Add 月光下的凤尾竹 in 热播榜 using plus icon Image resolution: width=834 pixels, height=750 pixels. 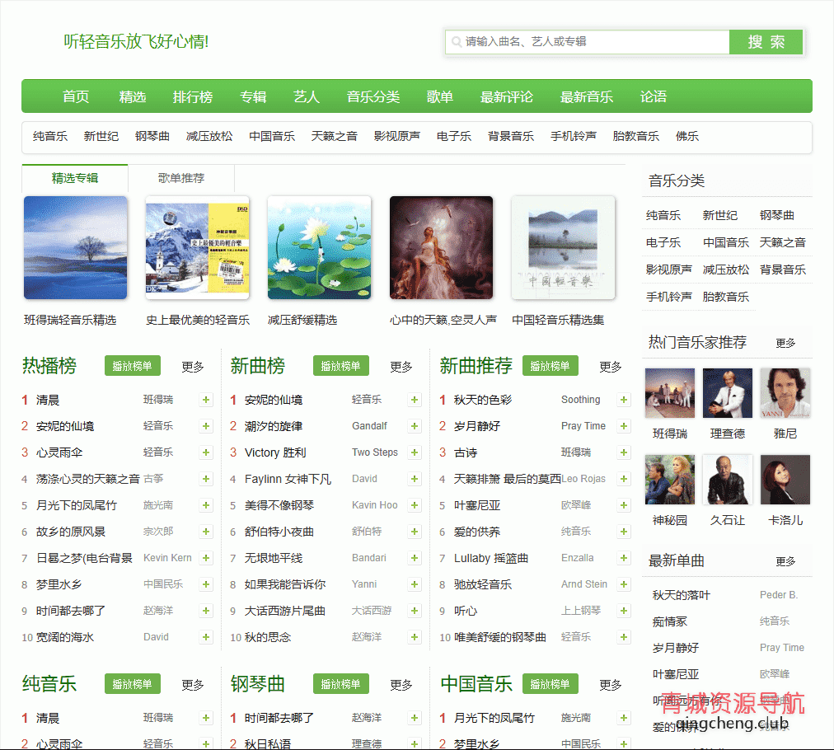[x=206, y=505]
